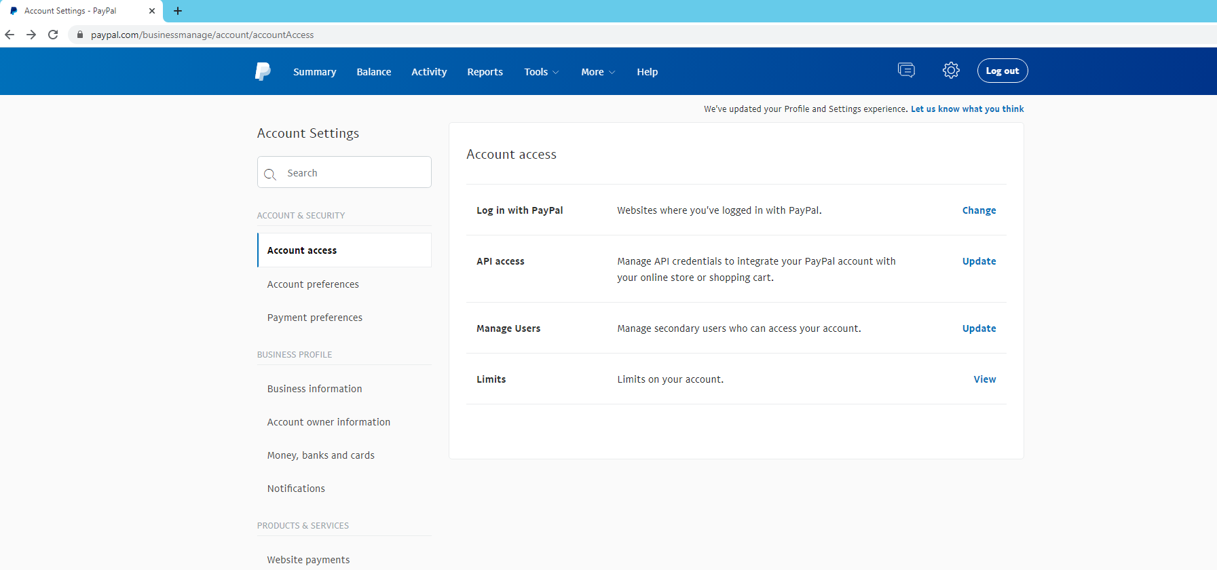1217x570 pixels.
Task: Click the 'Log in with PayPal' row label
Action: click(520, 210)
